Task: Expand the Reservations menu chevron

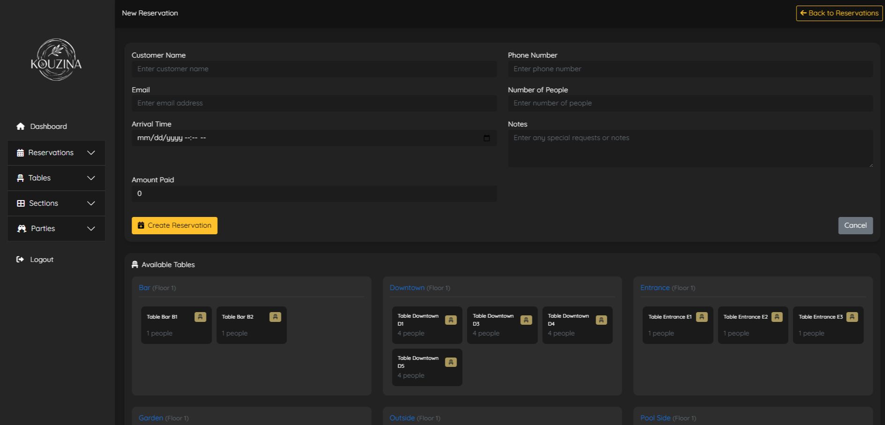Action: tap(91, 153)
